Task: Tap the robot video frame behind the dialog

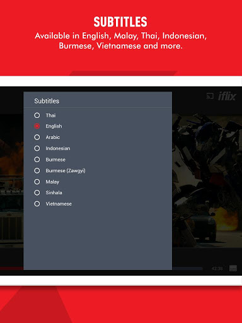Action: coord(207,181)
